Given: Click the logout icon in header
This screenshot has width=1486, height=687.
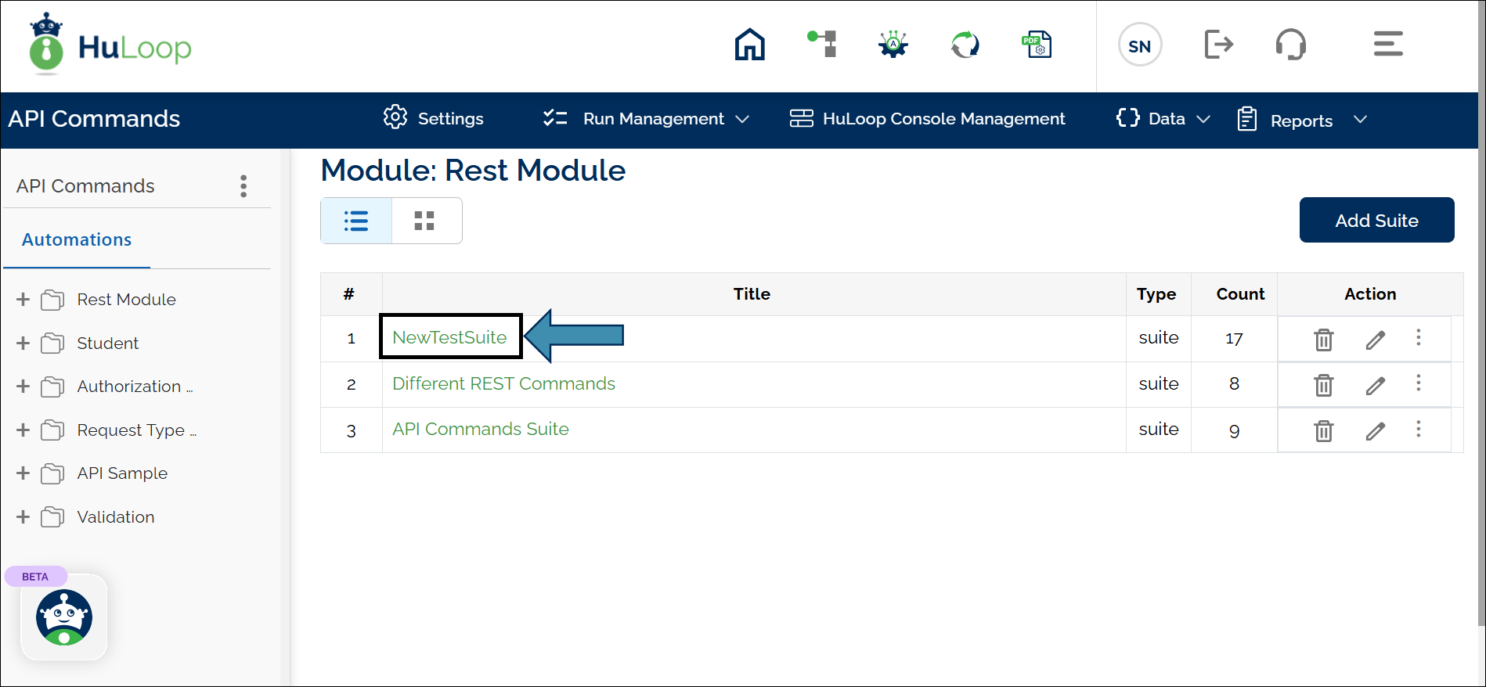Looking at the screenshot, I should point(1218,45).
